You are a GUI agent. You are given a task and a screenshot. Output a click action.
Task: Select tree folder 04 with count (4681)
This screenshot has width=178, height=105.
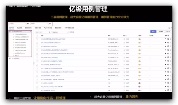pos(20,42)
